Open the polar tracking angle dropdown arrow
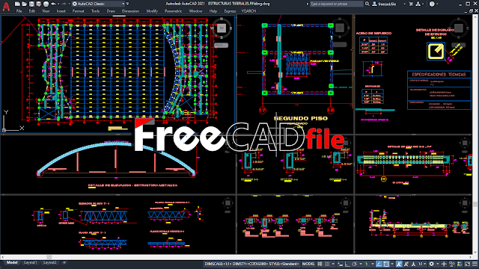The height and width of the screenshot is (269, 479). tap(361, 264)
